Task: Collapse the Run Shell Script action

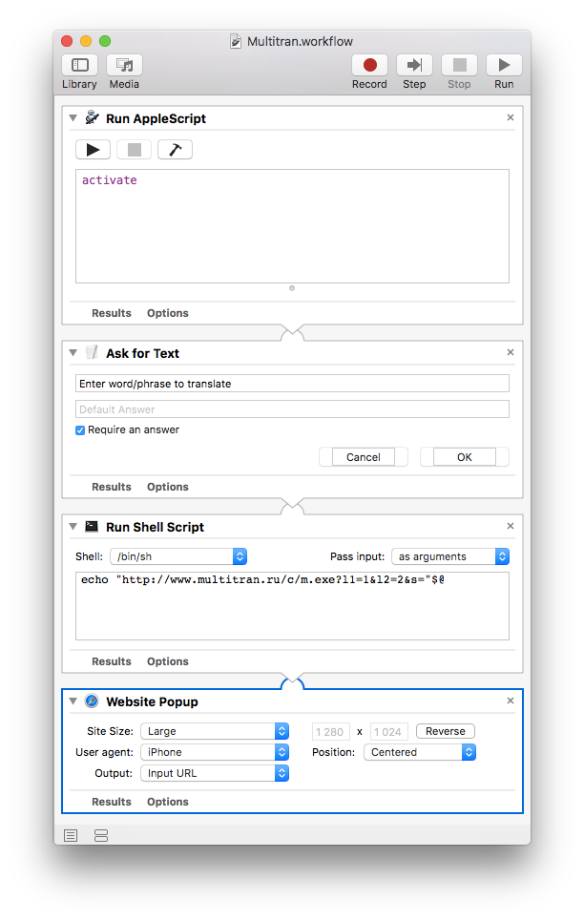Action: tap(73, 527)
